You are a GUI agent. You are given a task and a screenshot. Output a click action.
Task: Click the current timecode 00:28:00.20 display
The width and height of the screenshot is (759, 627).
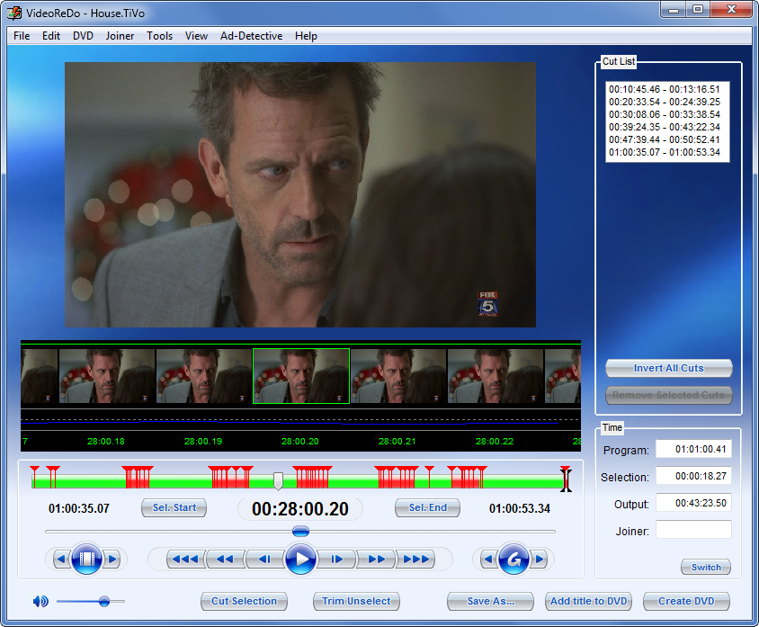tap(300, 509)
